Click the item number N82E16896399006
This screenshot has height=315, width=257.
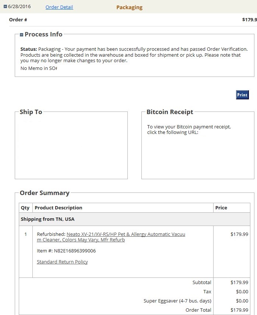66,251
